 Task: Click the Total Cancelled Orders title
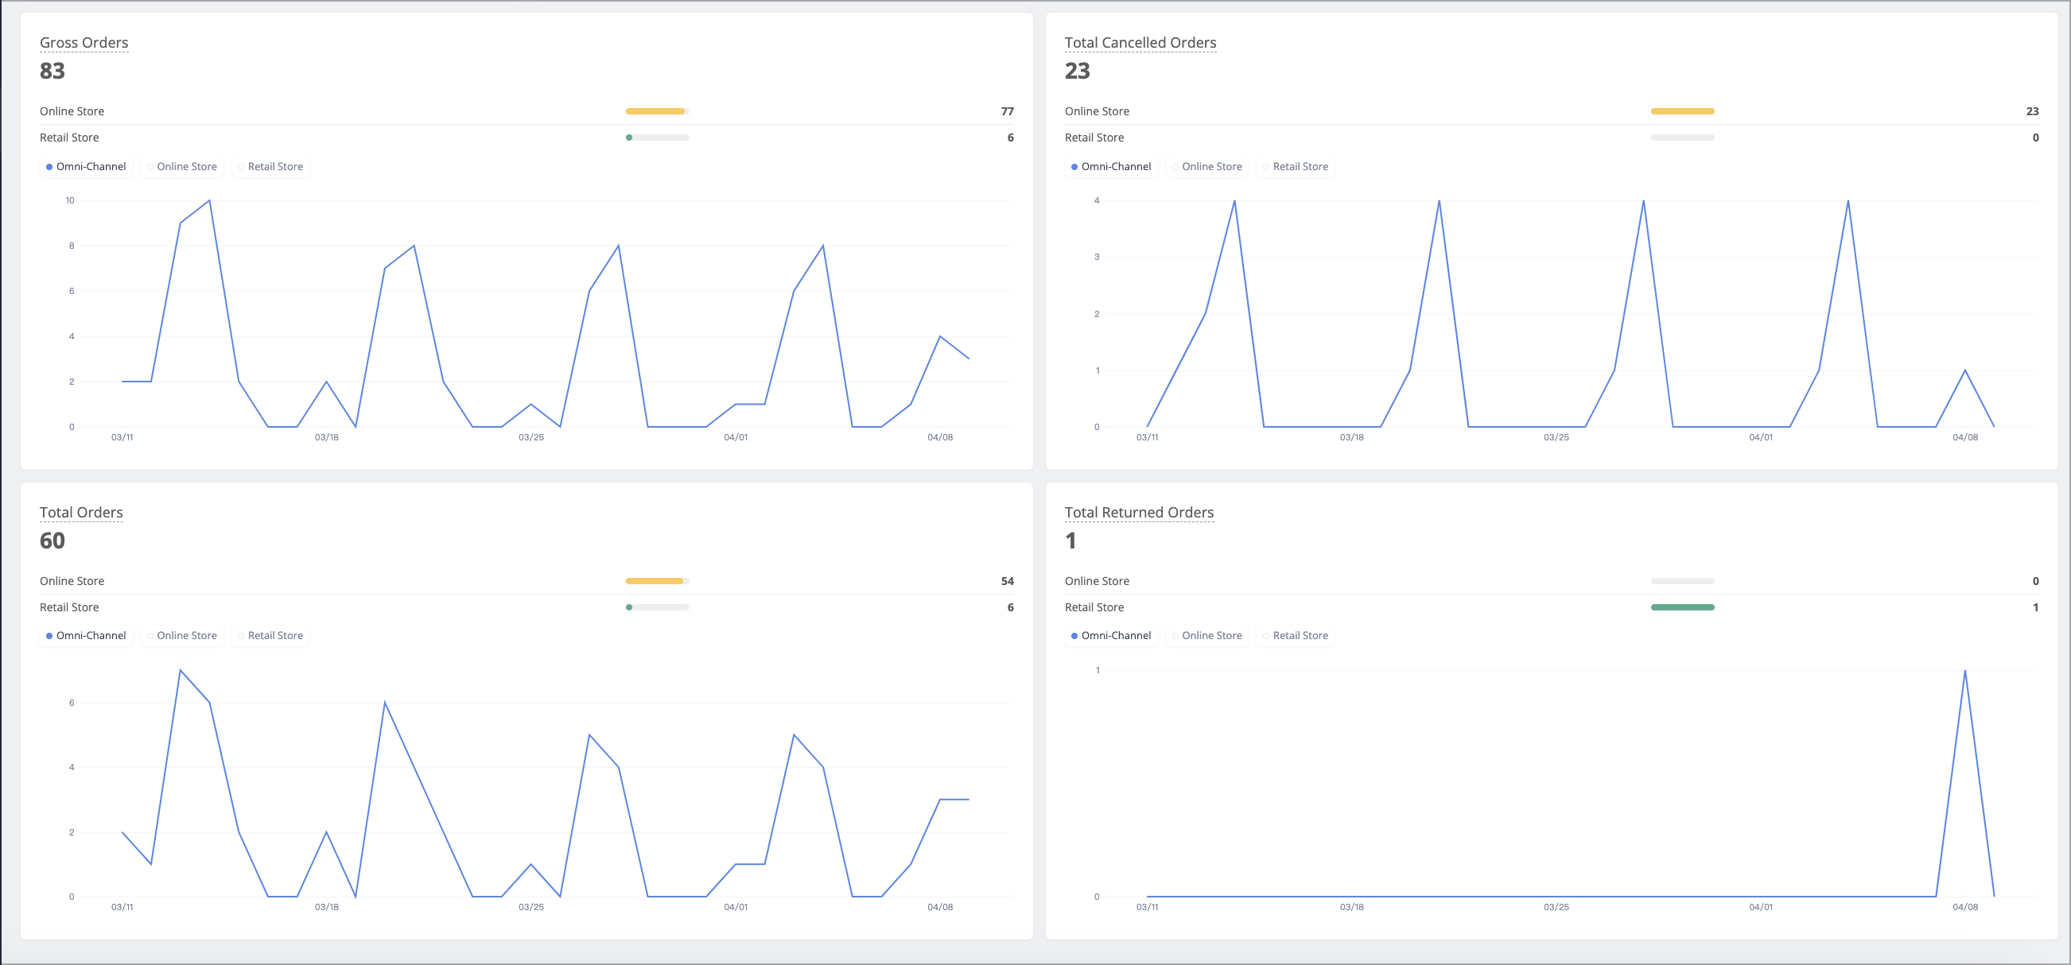pyautogui.click(x=1140, y=43)
